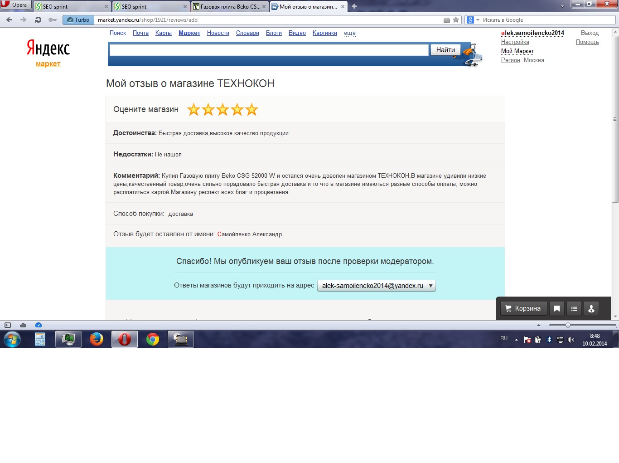Open the Calculator taskbar icon

[40, 339]
